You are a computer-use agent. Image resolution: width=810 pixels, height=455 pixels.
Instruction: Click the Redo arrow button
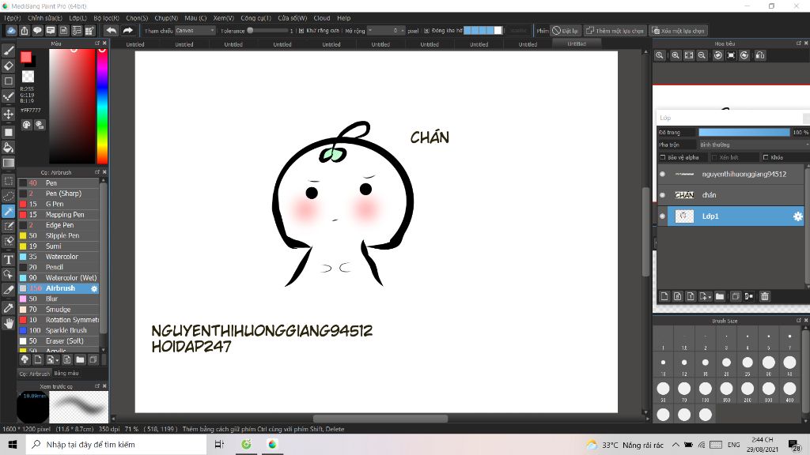point(127,31)
